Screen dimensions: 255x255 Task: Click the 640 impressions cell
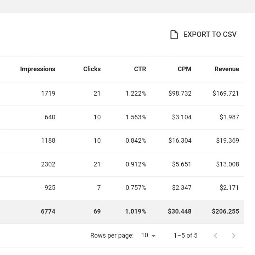[x=50, y=117]
